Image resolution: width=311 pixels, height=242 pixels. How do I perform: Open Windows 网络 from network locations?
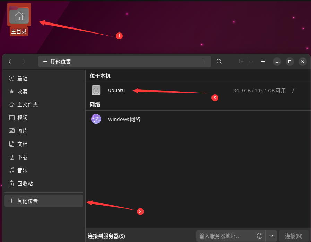(x=124, y=119)
